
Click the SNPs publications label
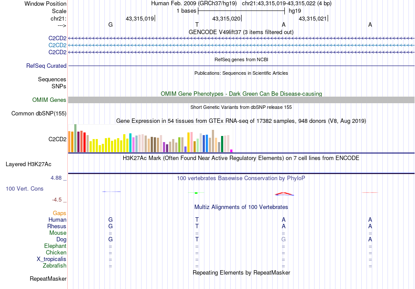pos(59,87)
